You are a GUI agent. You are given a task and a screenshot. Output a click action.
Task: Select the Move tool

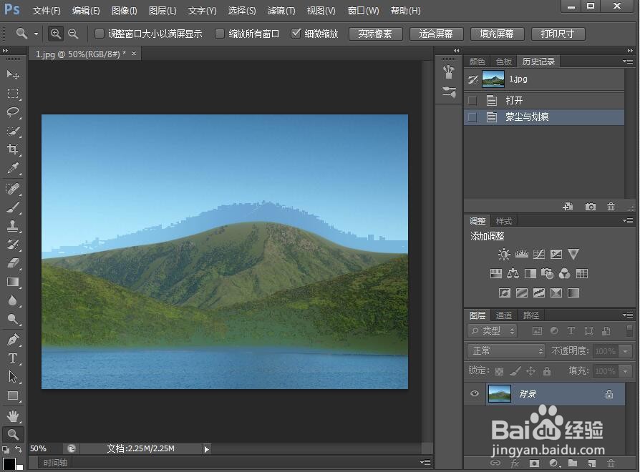13,74
